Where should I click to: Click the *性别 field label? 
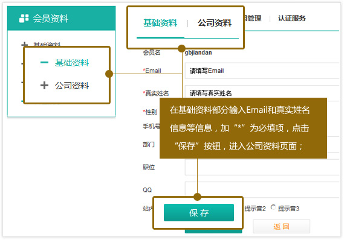(150, 112)
